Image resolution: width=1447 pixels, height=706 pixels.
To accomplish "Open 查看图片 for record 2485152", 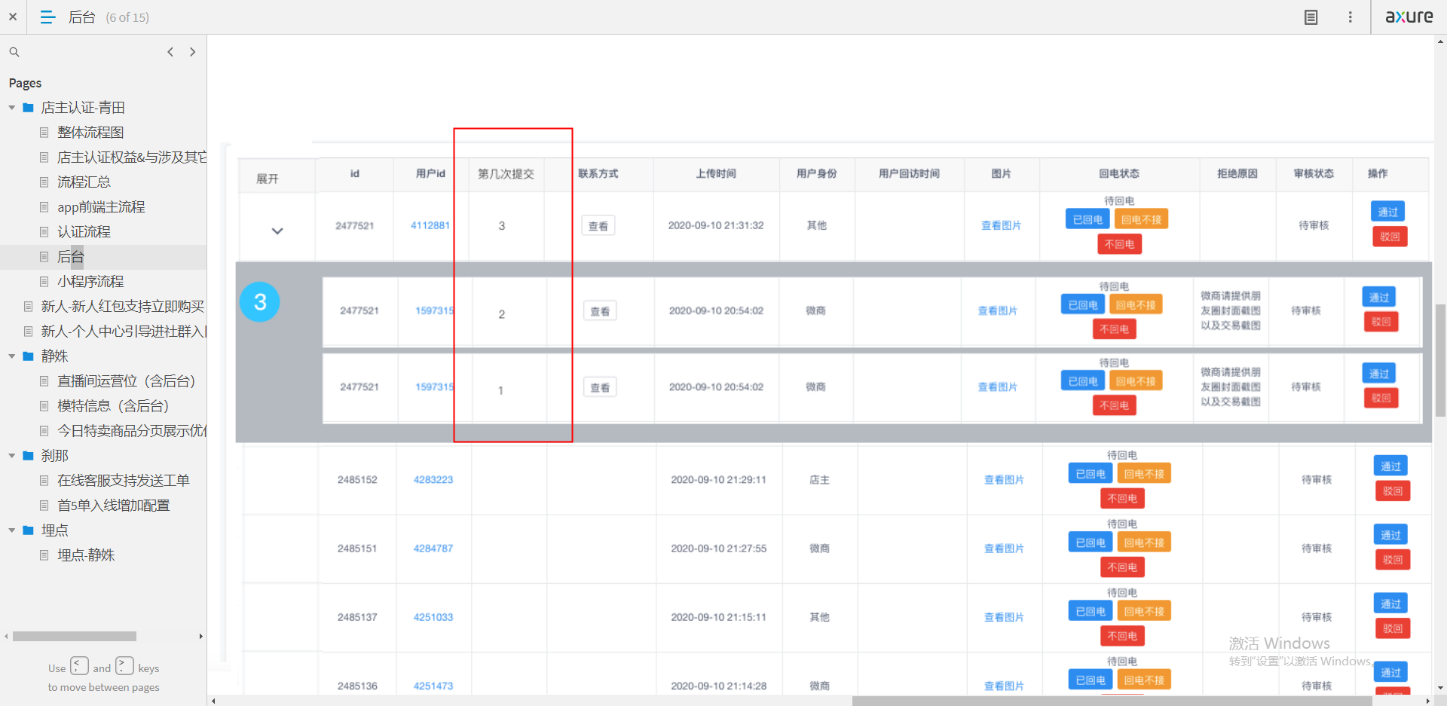I will [1004, 479].
